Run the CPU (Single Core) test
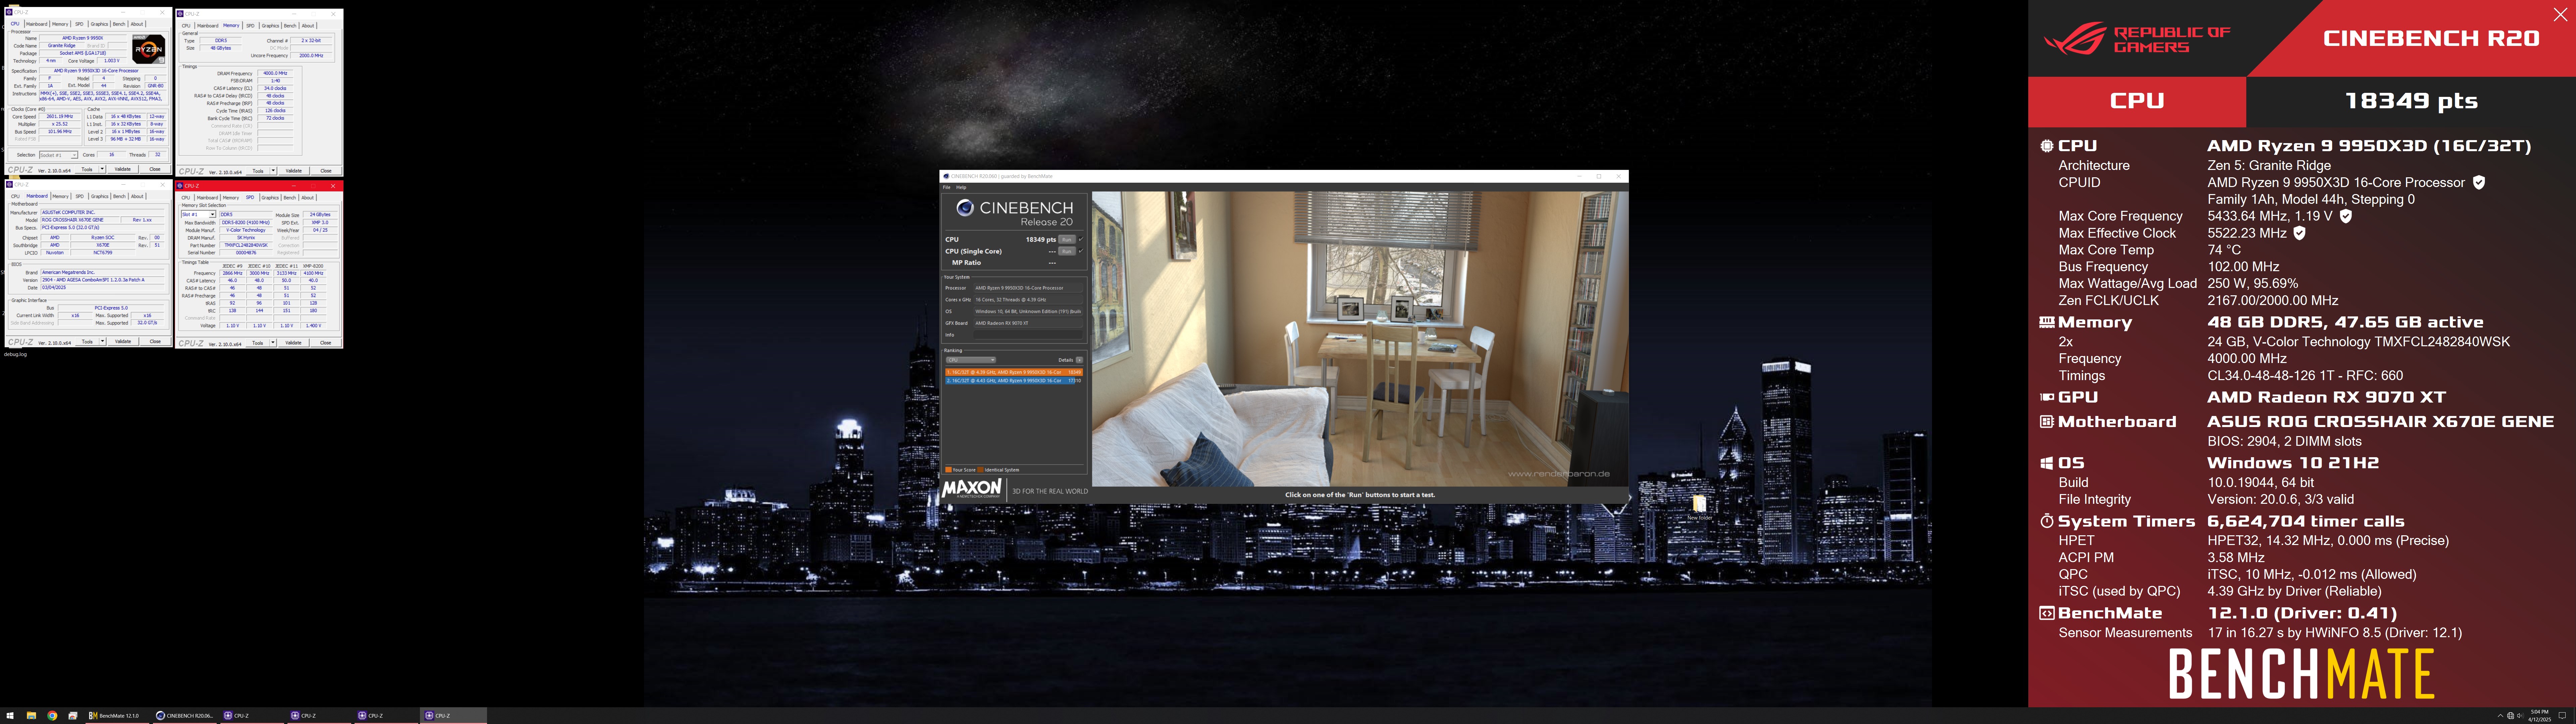2576x724 pixels. [x=1067, y=251]
